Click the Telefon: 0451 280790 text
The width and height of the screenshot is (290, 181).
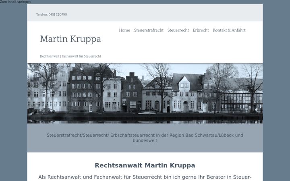point(52,14)
